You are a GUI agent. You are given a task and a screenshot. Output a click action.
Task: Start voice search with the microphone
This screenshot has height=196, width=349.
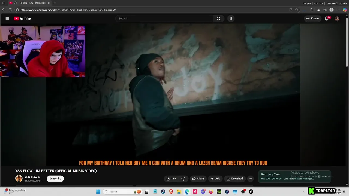click(231, 19)
